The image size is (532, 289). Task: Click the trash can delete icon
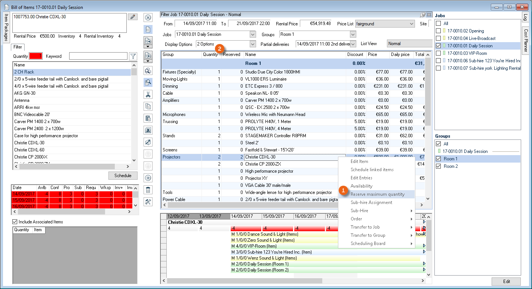pos(148,190)
